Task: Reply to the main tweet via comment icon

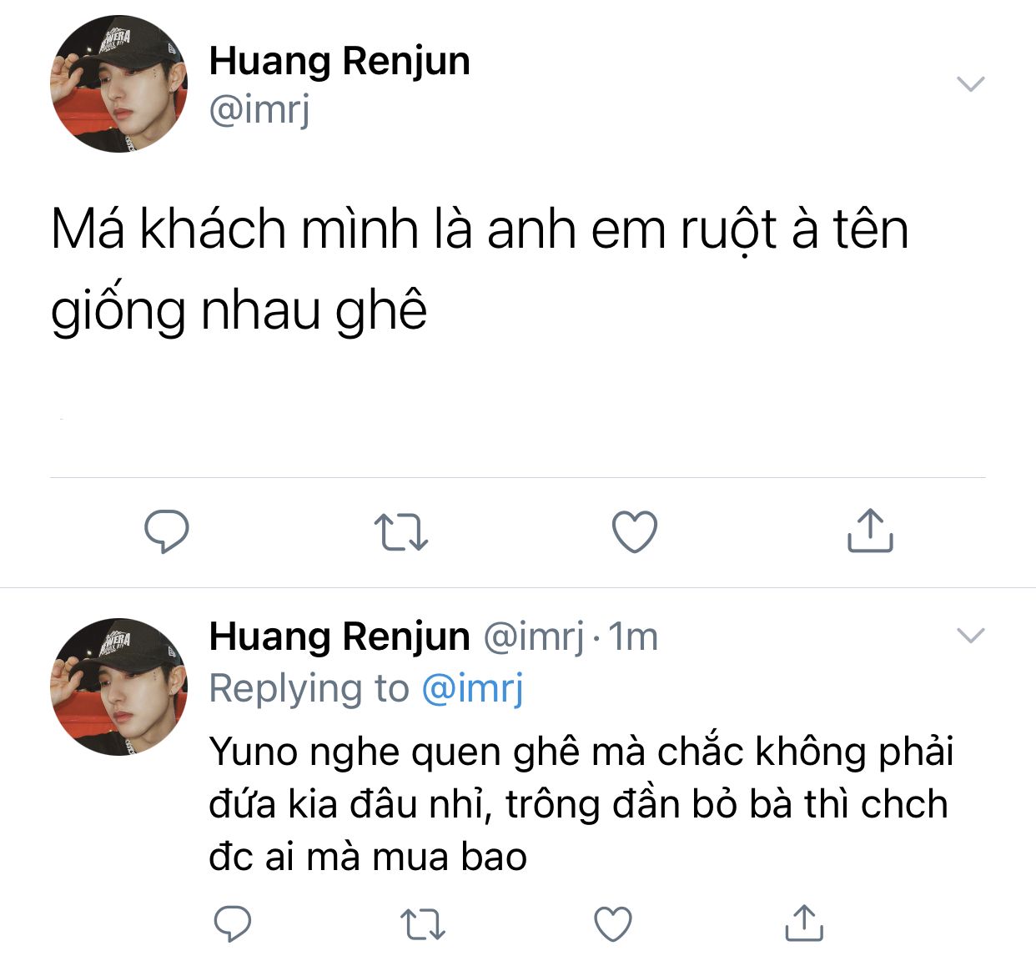Action: [x=167, y=531]
